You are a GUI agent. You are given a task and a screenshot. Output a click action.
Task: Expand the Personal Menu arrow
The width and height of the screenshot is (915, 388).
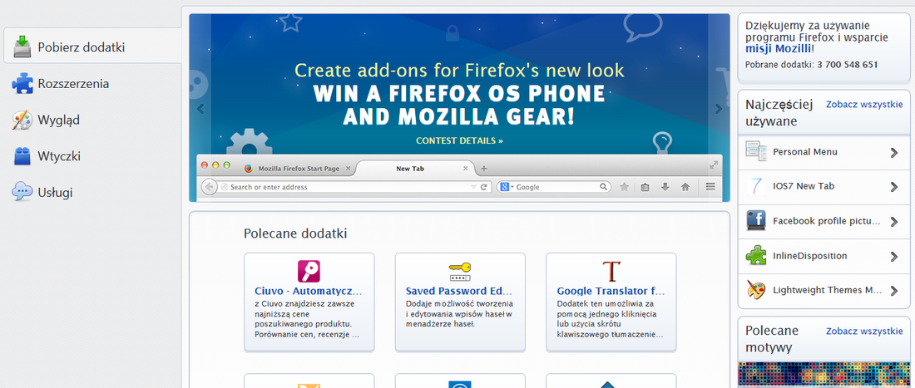coord(893,153)
